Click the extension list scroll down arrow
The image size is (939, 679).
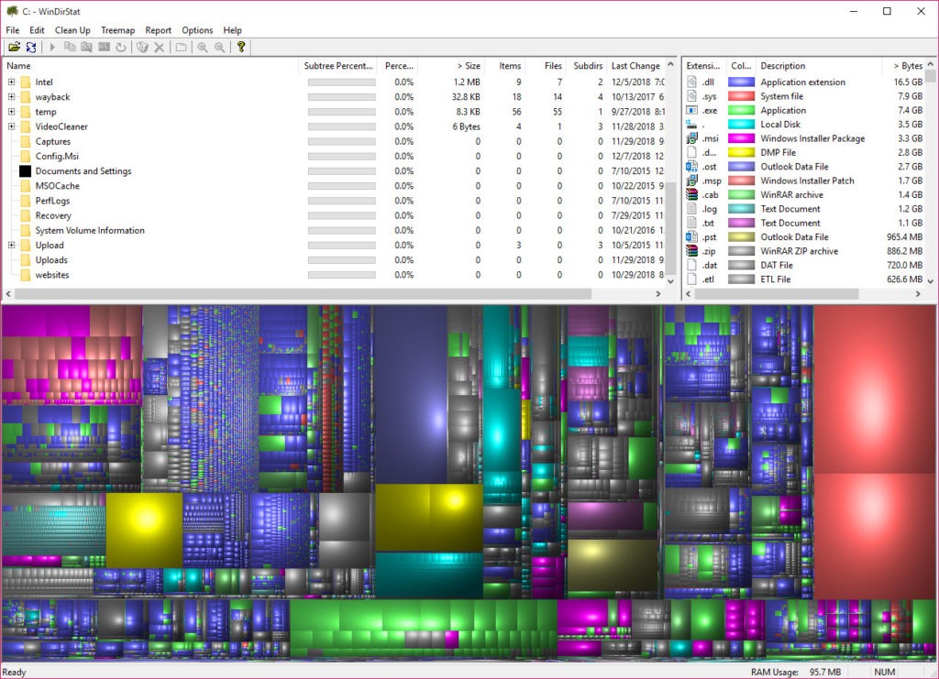point(930,280)
